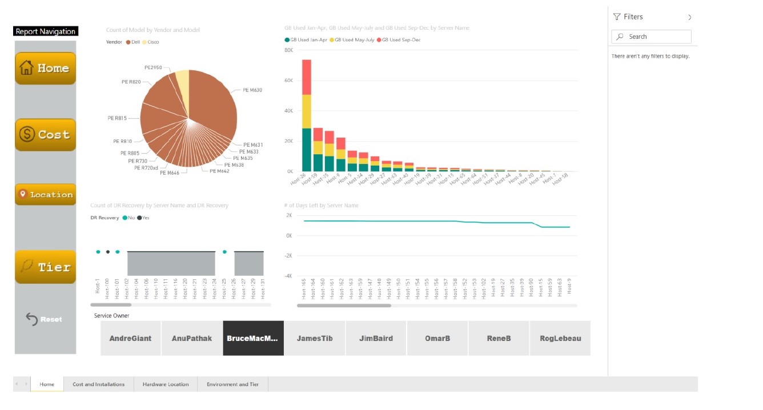Click the Host-35 stacked bar
Viewport: 763px width, 410px height.
click(330, 151)
